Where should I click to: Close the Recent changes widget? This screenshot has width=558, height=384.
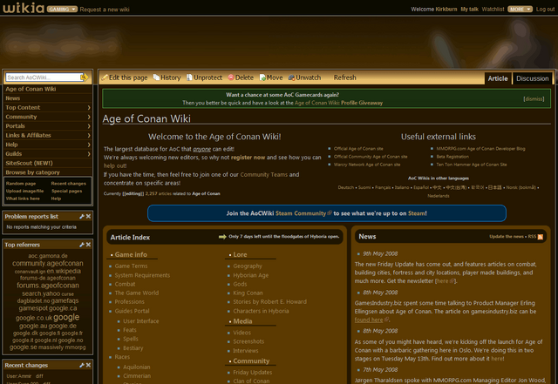(x=88, y=365)
